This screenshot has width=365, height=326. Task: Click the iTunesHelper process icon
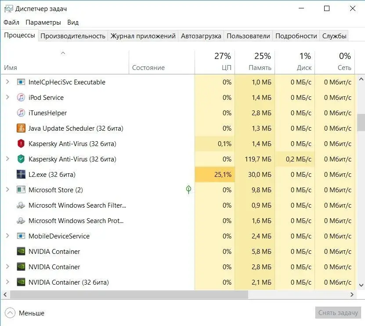point(21,113)
